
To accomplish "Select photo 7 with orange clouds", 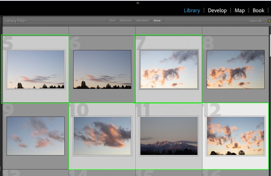I will [169, 69].
